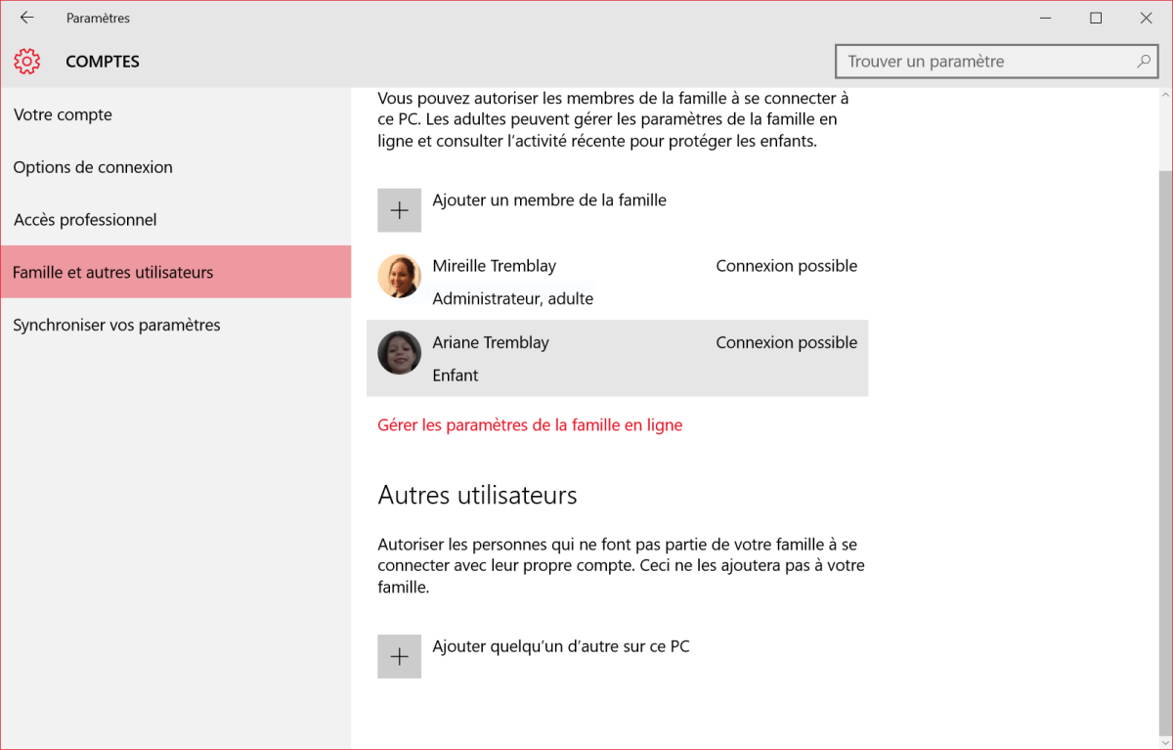Click the red gear icon beside COMPTES

(x=27, y=62)
